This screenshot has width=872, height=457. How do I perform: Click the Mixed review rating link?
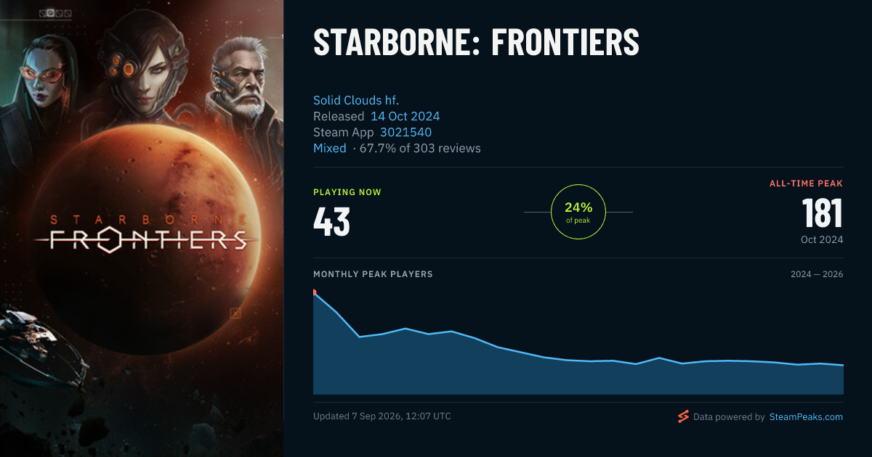tap(330, 148)
